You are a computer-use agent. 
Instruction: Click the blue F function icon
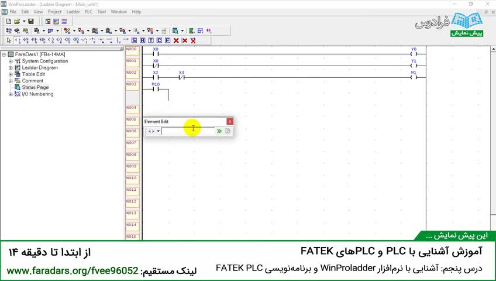168,40
